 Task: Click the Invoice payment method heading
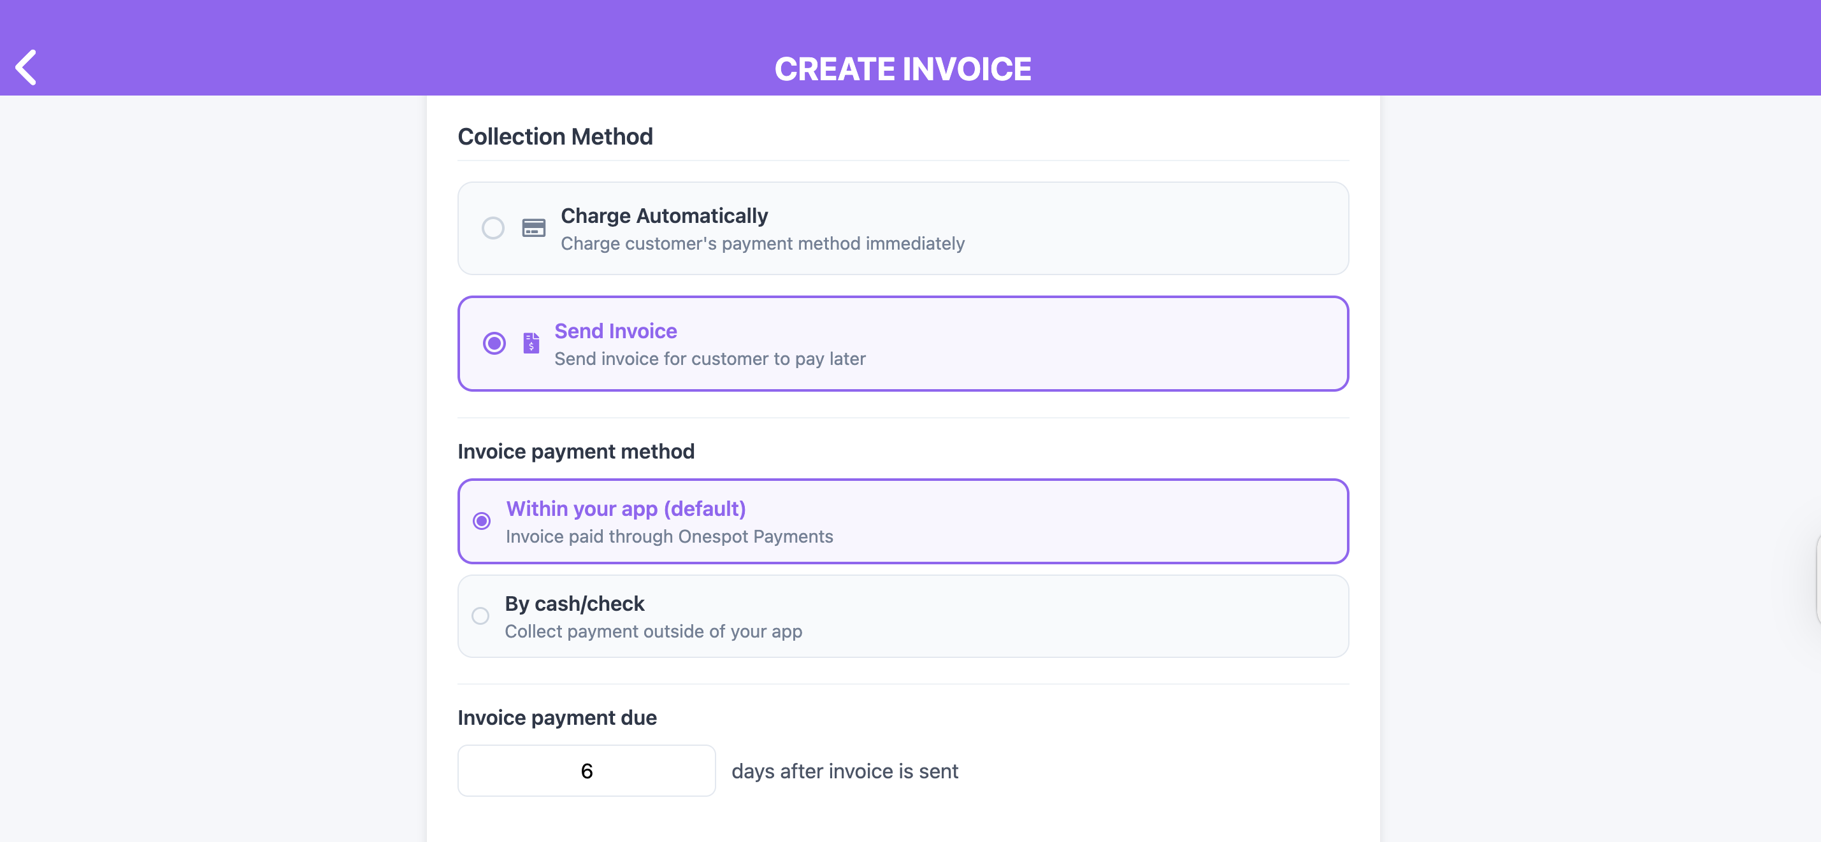pyautogui.click(x=575, y=452)
